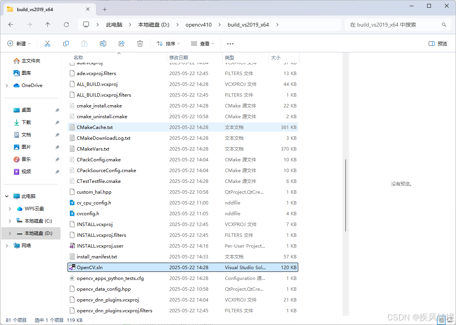Toggle the 预览 preview pane button
The image size is (456, 325).
(x=438, y=44)
